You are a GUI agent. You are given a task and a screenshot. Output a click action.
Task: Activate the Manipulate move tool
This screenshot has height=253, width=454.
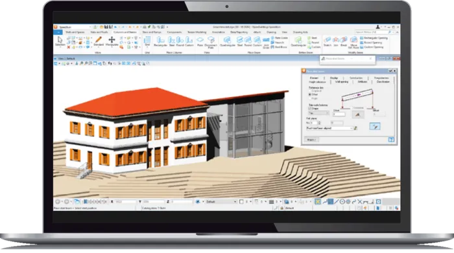112,41
